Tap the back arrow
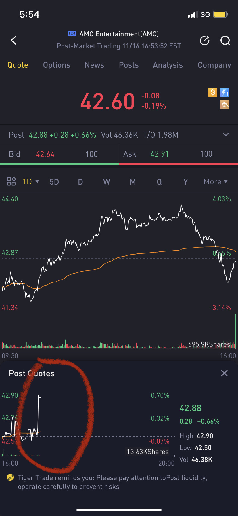This screenshot has height=516, width=238. click(x=14, y=40)
